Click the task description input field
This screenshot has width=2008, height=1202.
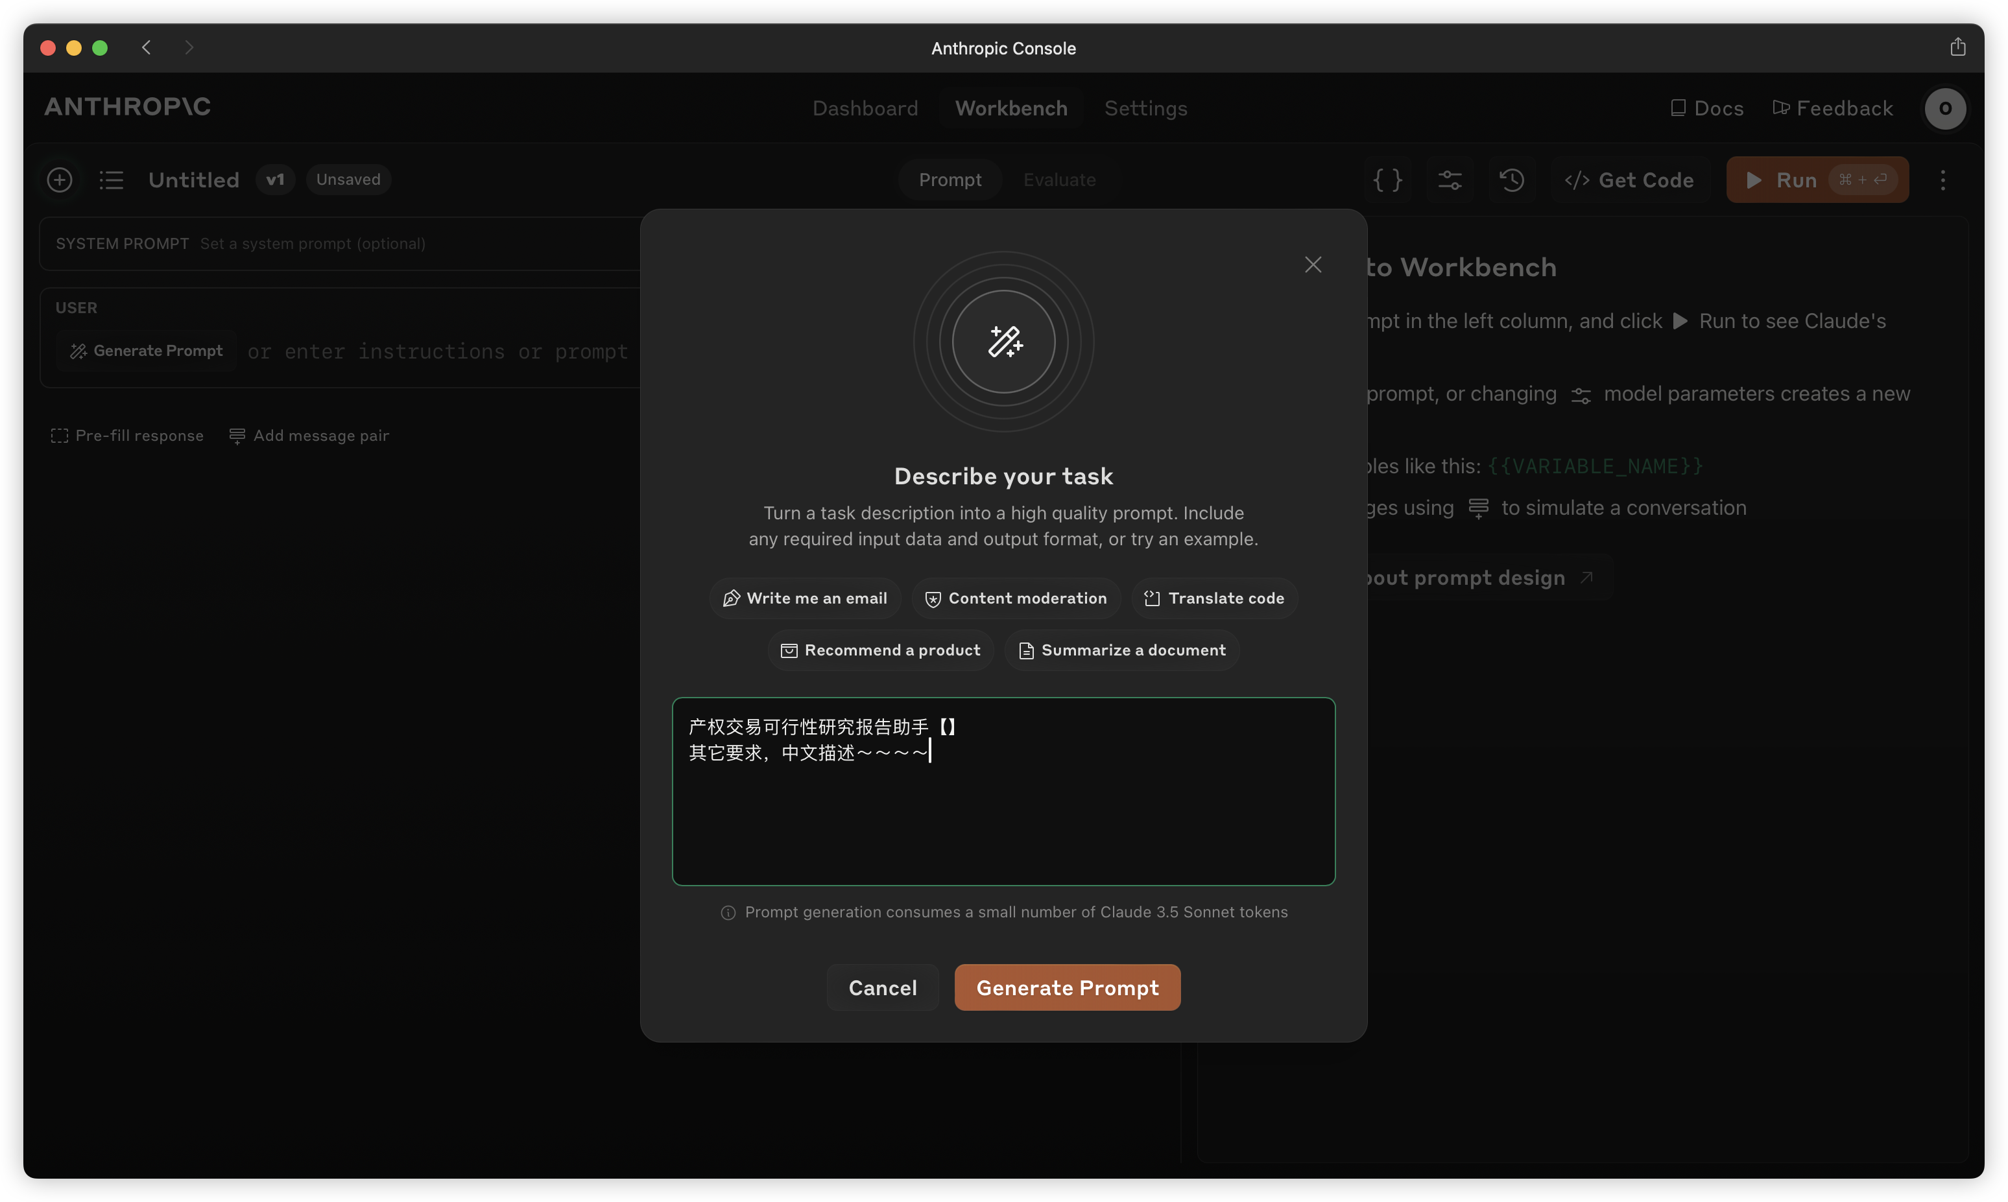click(1003, 792)
